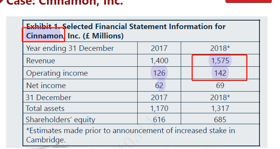Click the 2017 revenue value 1,400
Screen dimensions: 280x149
click(159, 61)
